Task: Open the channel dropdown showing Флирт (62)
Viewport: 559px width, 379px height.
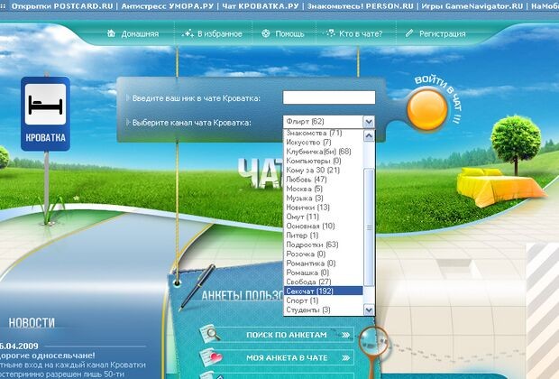Action: tap(329, 122)
